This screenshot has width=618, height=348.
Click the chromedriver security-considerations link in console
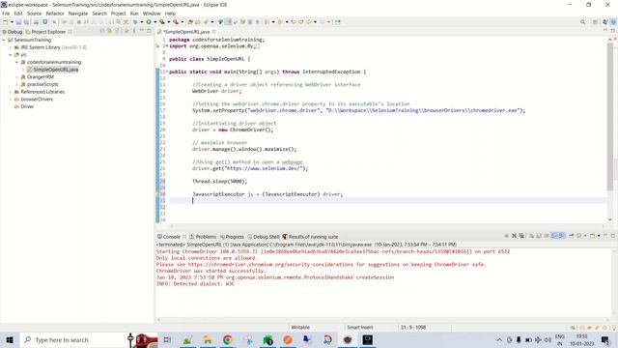click(270, 264)
